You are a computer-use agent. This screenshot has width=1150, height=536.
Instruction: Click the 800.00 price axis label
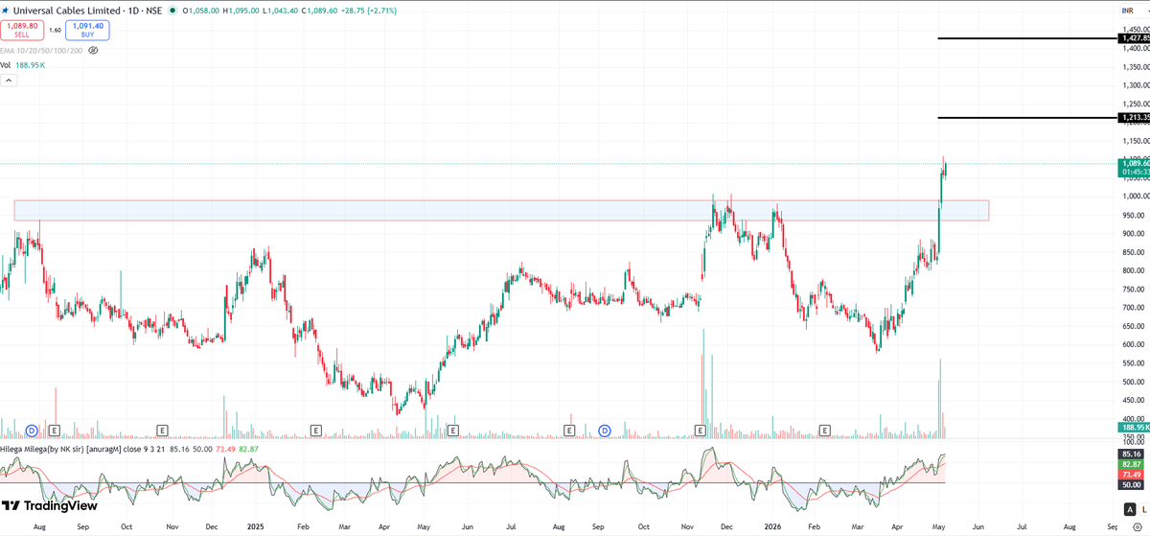click(x=1135, y=270)
